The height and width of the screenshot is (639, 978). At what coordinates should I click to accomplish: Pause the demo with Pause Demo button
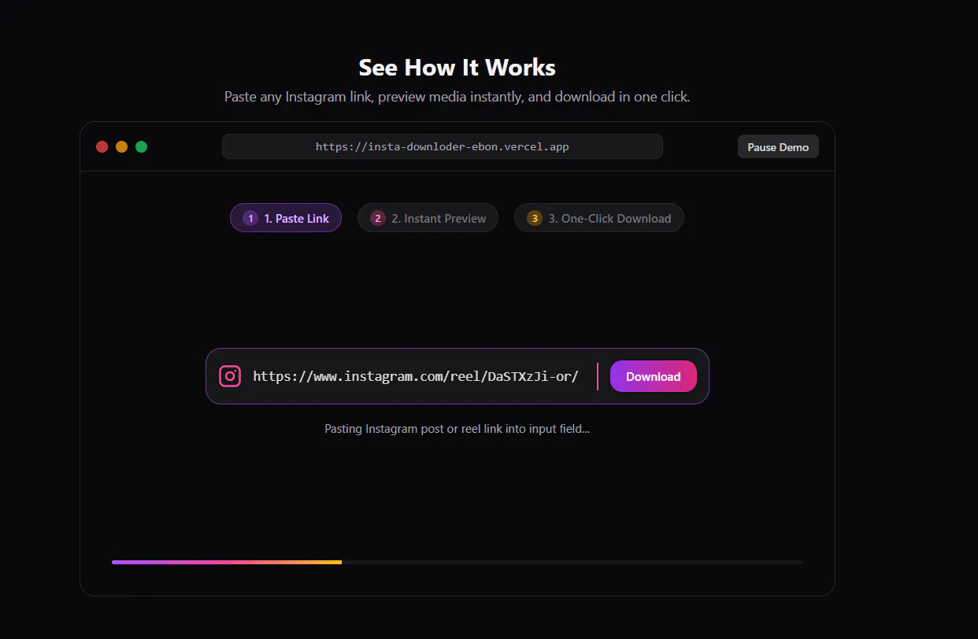coord(778,147)
